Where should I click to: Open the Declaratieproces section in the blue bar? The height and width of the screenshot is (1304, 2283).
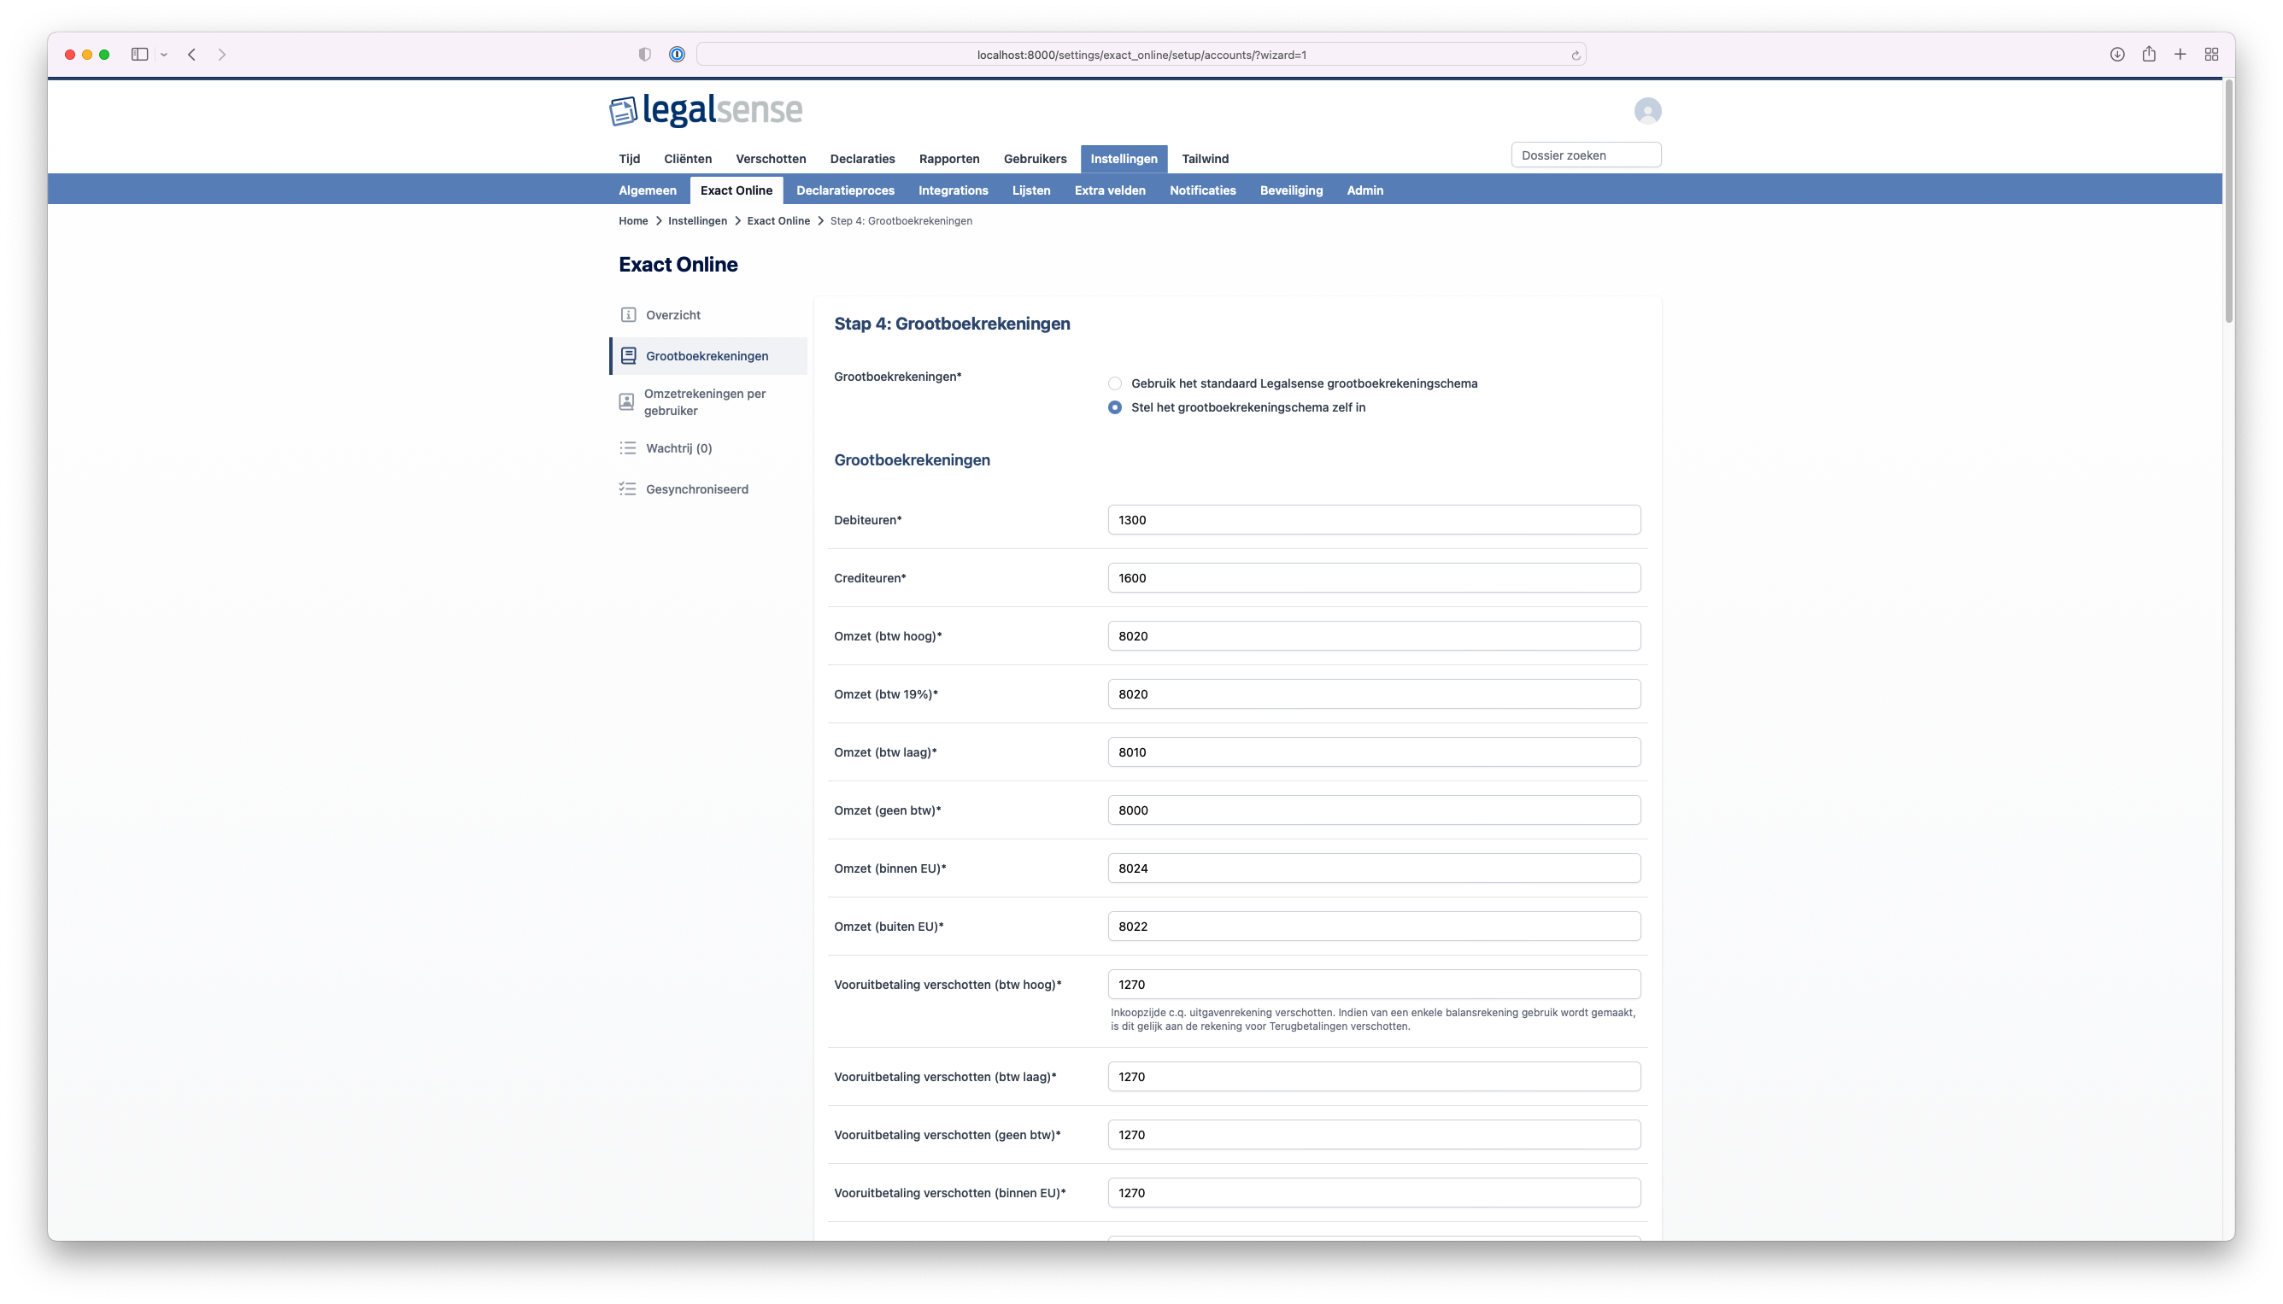845,190
